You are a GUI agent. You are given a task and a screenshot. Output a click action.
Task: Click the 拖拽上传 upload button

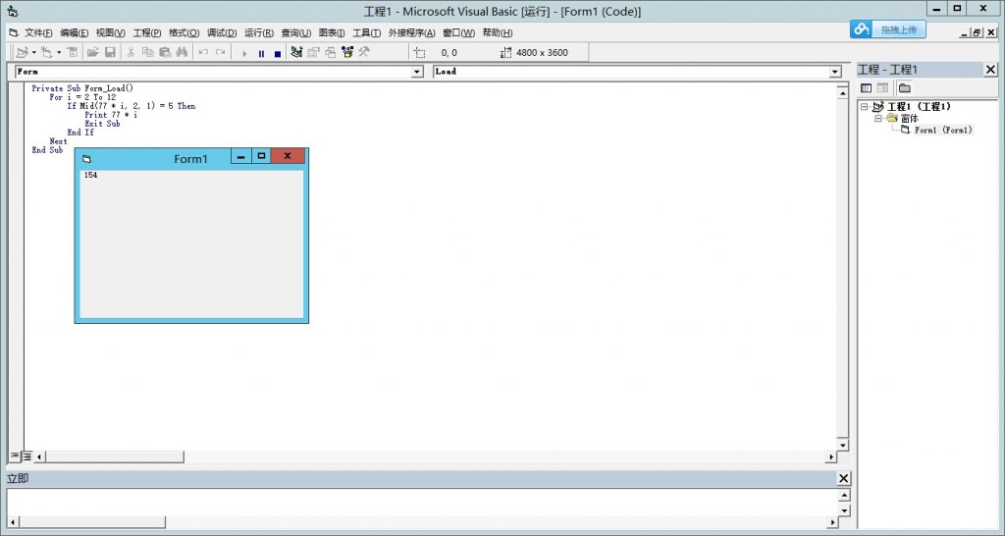click(x=888, y=29)
